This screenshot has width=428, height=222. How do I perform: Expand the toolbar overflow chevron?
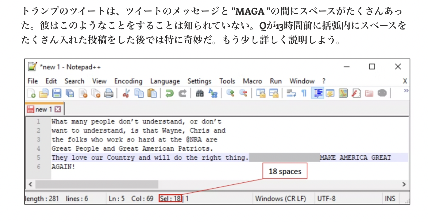pos(406,91)
